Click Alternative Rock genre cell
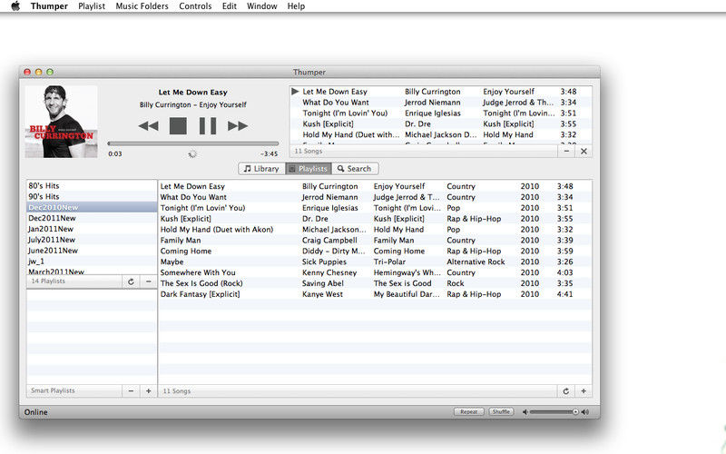This screenshot has height=454, width=726. pos(476,262)
